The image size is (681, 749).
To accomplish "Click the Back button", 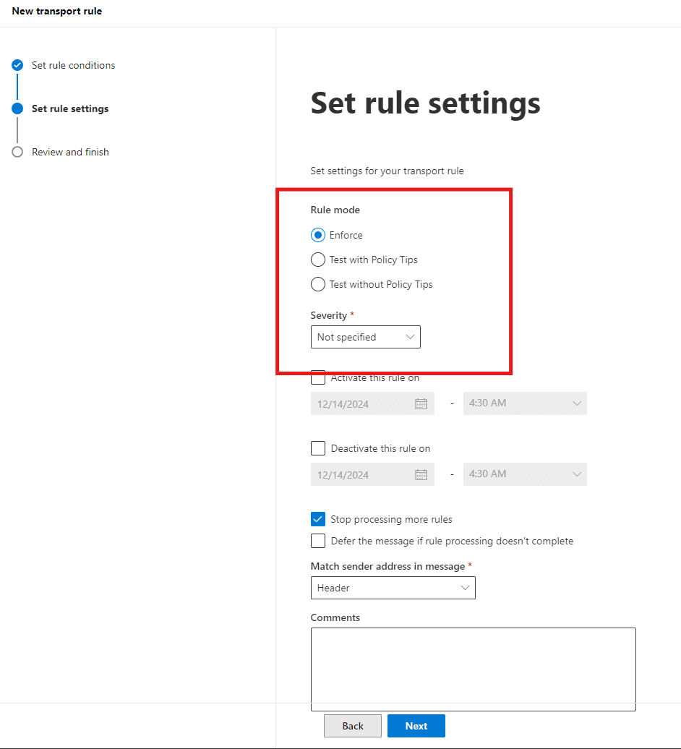I will coord(352,725).
